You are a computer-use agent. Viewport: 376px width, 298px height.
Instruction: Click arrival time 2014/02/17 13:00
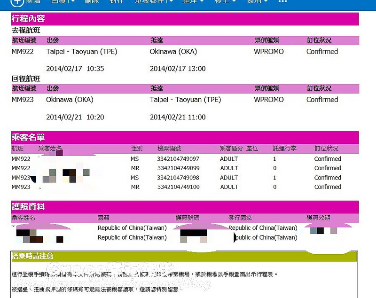pos(178,69)
